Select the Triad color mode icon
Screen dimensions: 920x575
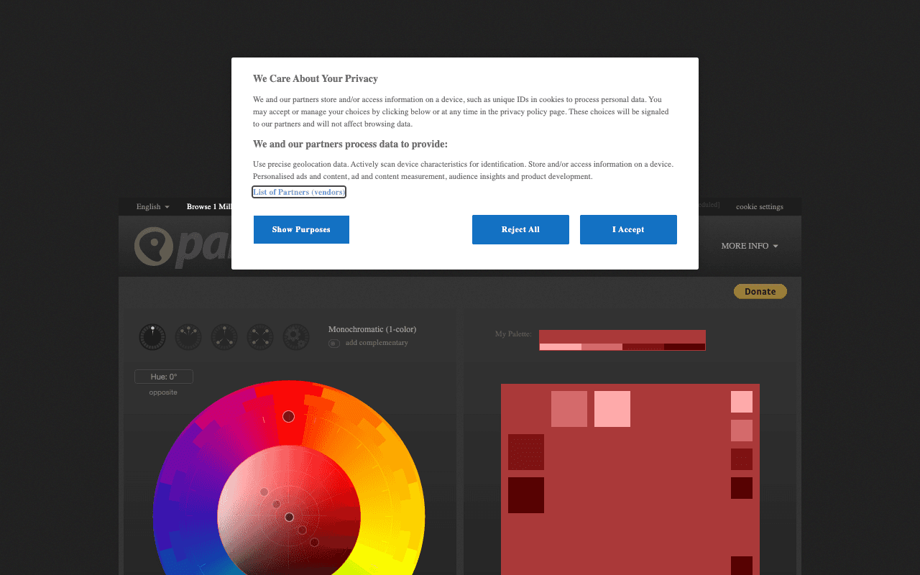tap(224, 337)
